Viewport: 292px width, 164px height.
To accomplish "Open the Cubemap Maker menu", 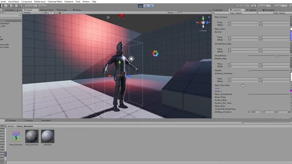I will click(x=55, y=1).
